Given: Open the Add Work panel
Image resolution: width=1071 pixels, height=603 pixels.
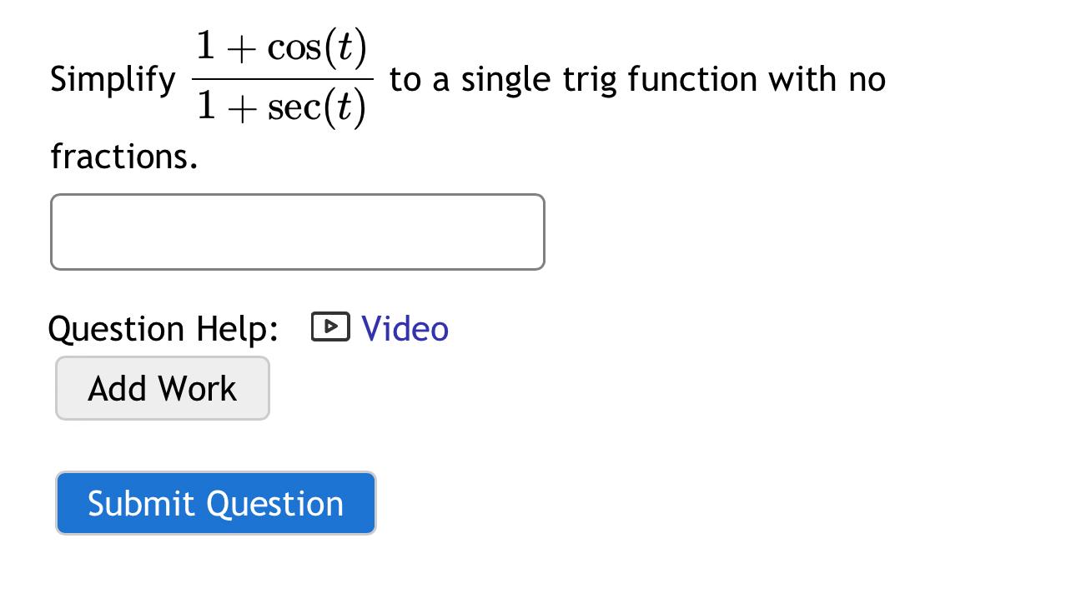Looking at the screenshot, I should [162, 387].
